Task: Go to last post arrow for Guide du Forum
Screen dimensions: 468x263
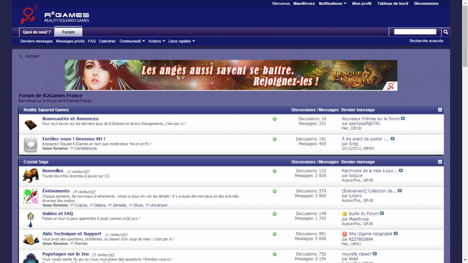Action: [382, 213]
